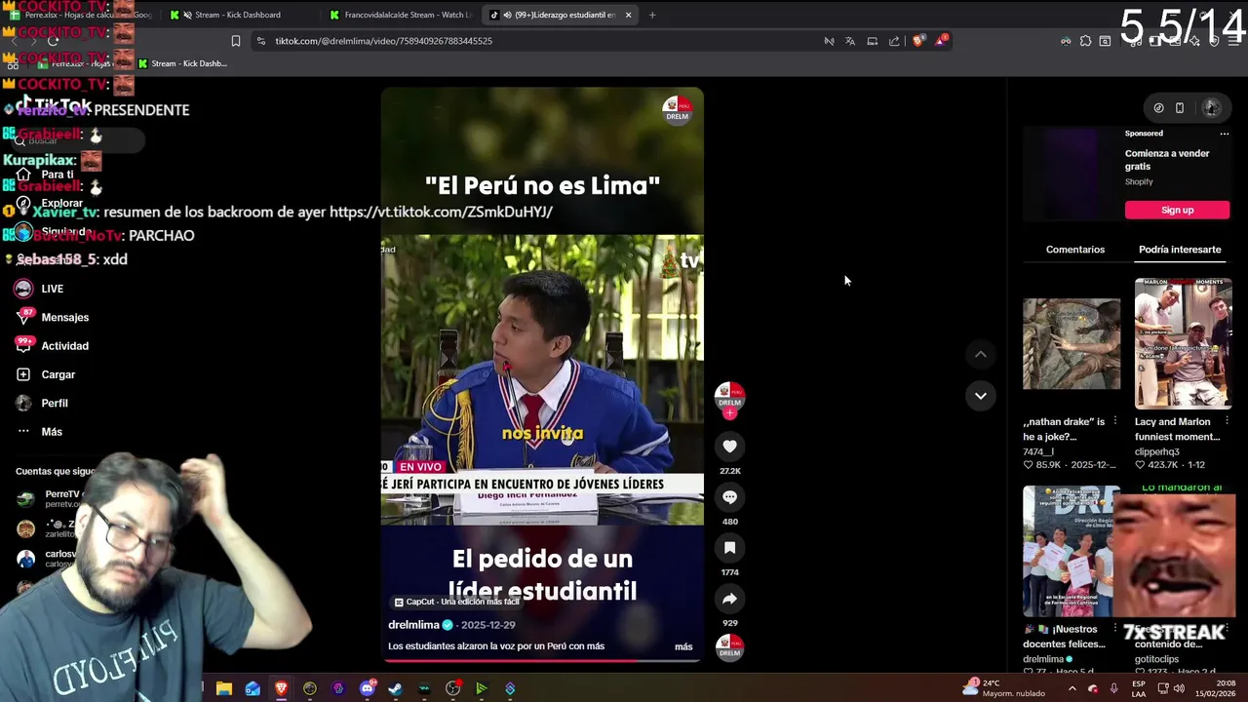Switch to the Stream - Kick Dashboard tab
This screenshot has height=702, width=1248.
pos(237,15)
